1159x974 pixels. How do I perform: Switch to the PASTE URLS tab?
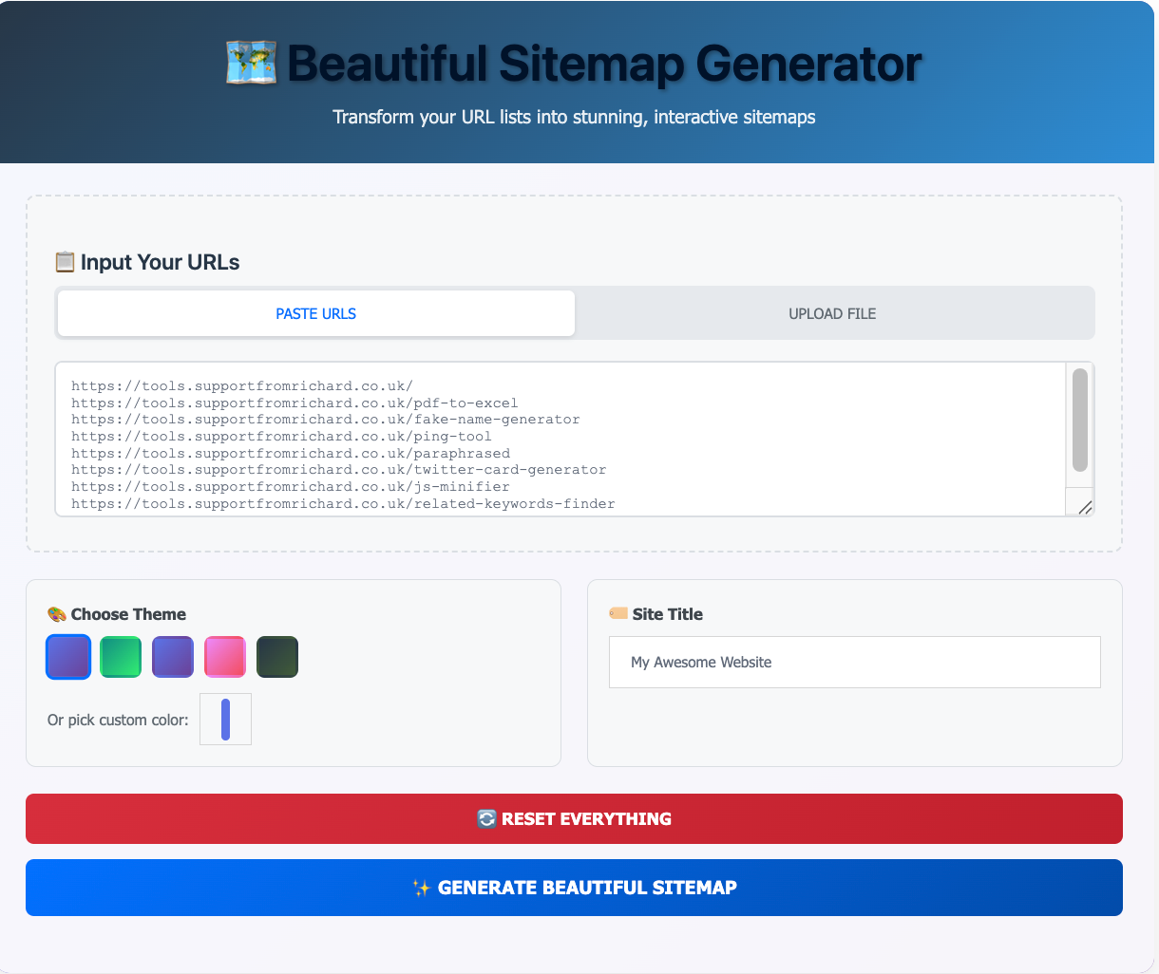coord(315,313)
